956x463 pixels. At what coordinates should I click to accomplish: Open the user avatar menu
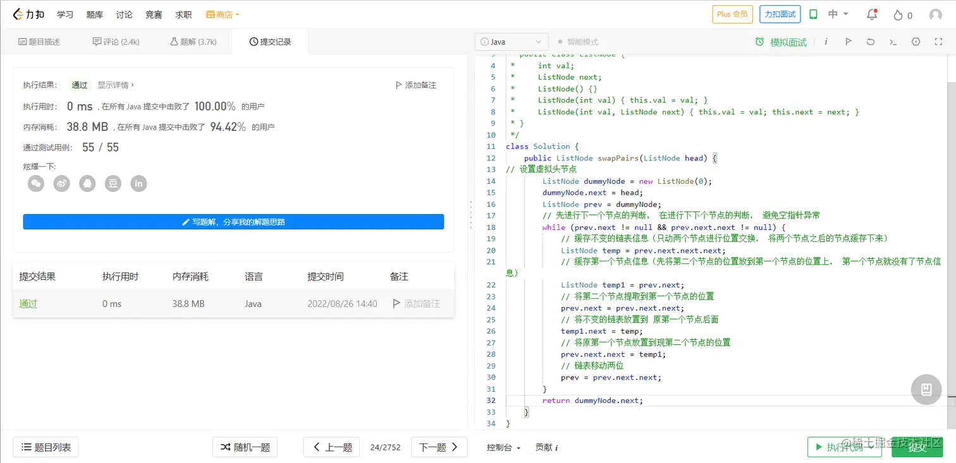[x=936, y=15]
